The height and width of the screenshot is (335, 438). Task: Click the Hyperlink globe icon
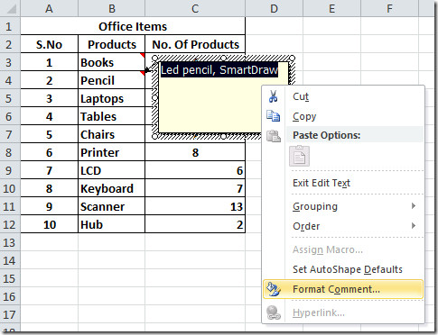click(x=274, y=312)
